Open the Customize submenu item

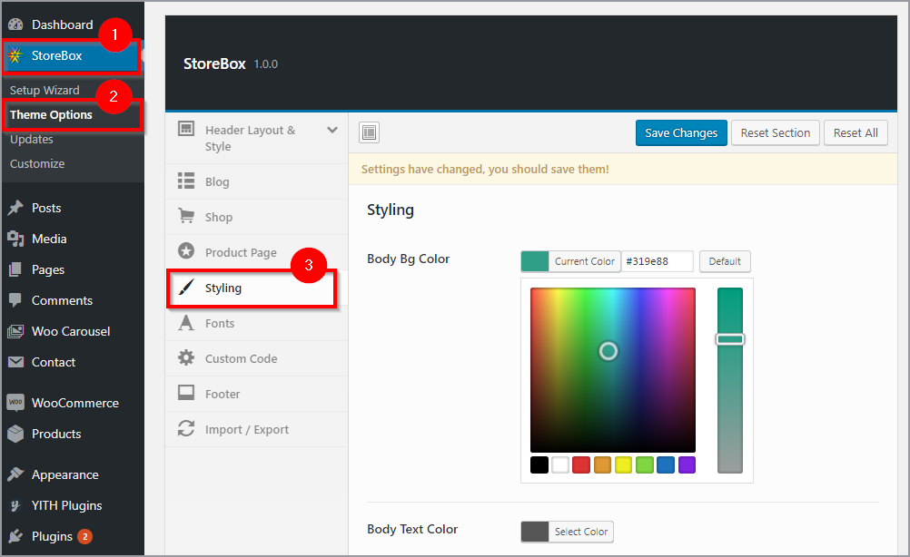[x=37, y=163]
